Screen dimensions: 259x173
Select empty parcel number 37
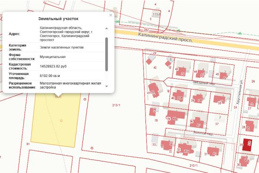pos(217,124)
